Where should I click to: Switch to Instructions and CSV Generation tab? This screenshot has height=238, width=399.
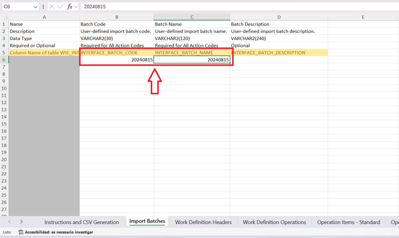pyautogui.click(x=81, y=222)
